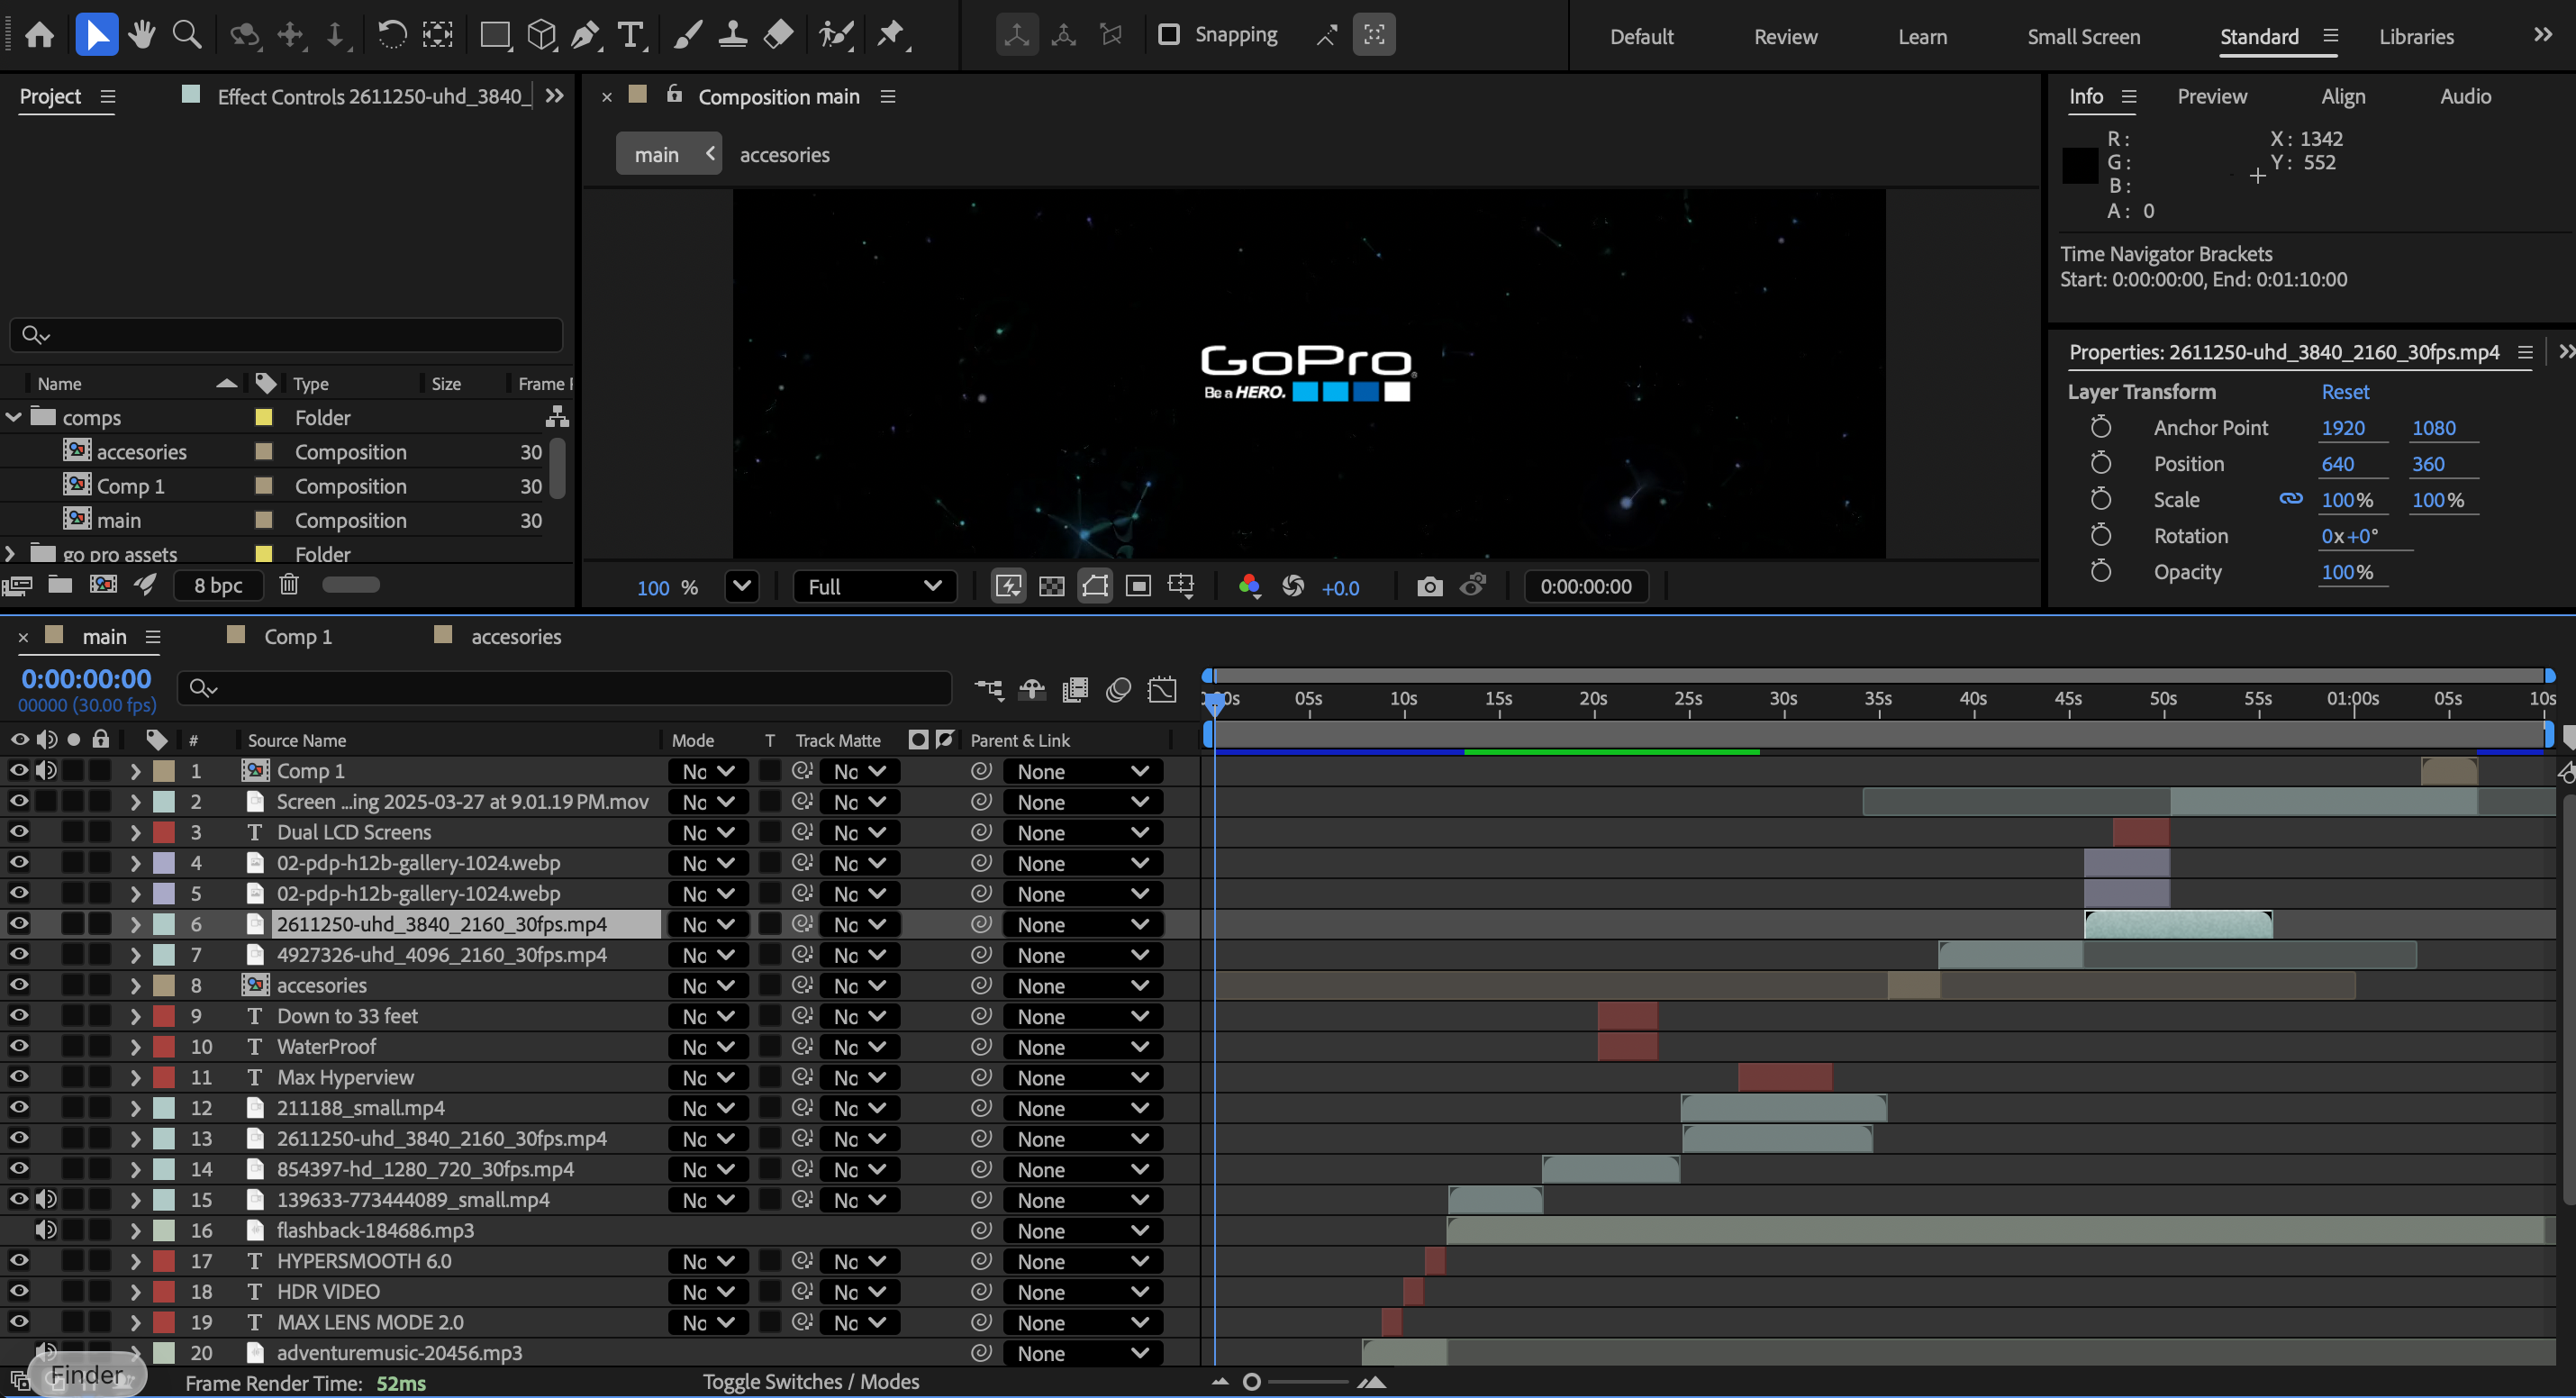Collapse the comps folder in the Project panel
The width and height of the screenshot is (2576, 1398).
tap(14, 417)
